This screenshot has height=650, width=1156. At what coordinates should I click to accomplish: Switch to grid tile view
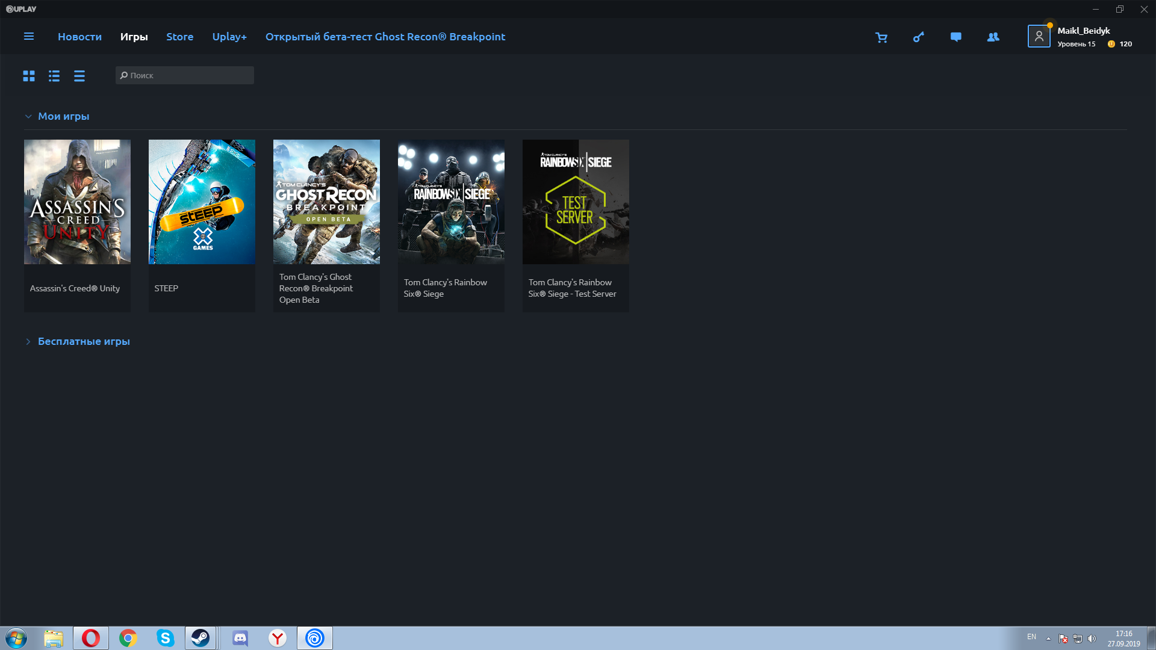coord(29,76)
